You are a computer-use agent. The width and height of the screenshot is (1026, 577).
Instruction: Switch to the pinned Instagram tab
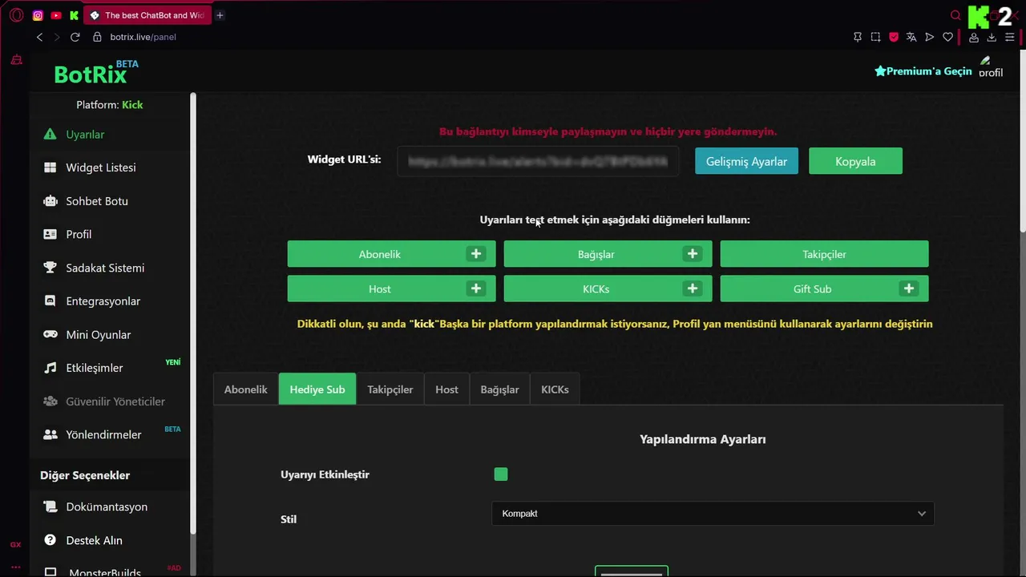point(38,15)
